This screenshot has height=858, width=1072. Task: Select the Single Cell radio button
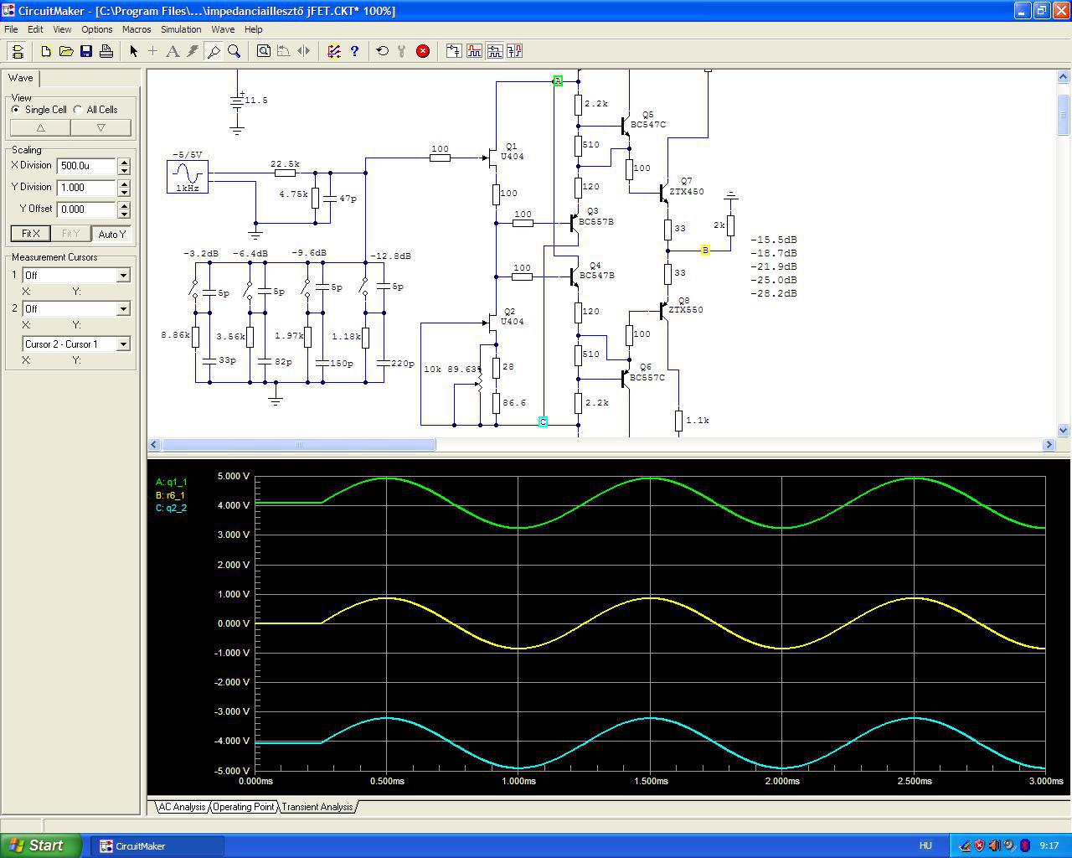click(16, 110)
